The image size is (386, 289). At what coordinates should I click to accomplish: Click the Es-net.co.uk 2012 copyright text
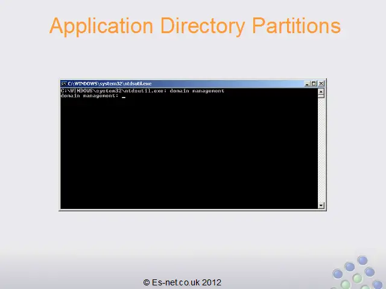point(182,282)
